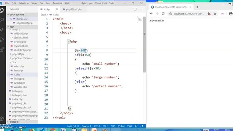
Task: Open notifications bell in status bar
Action: pos(142,126)
